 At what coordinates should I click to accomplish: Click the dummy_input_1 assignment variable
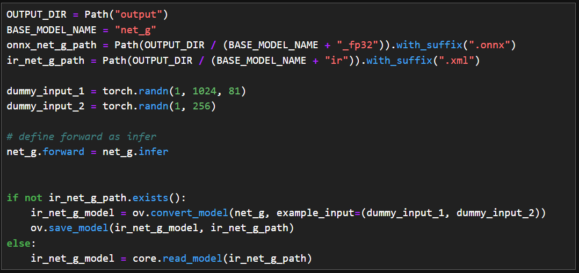point(46,91)
